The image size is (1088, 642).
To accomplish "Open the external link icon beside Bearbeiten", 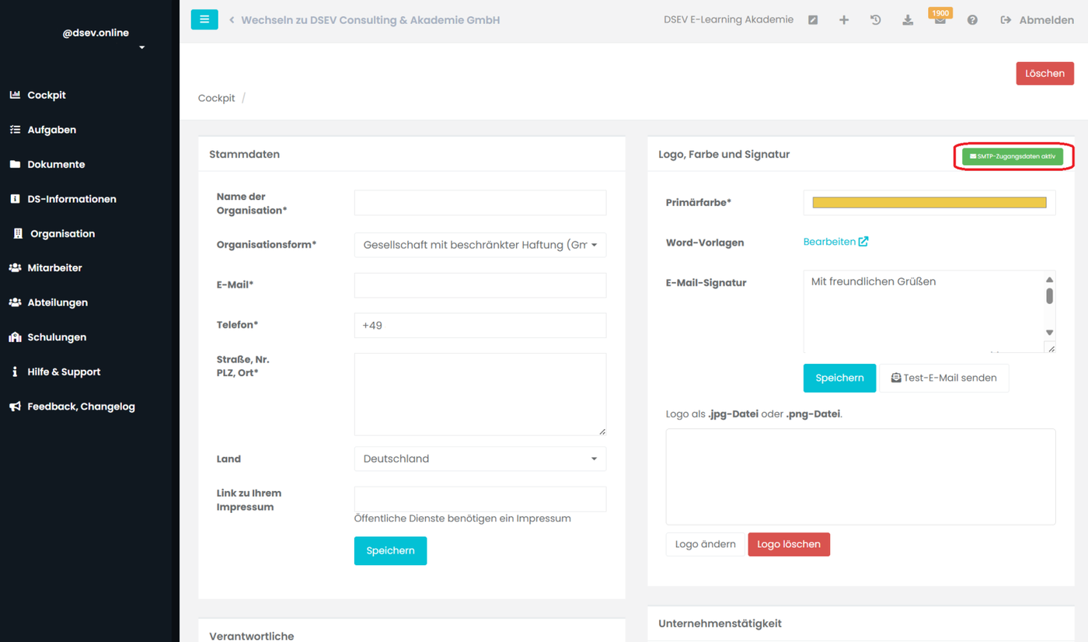I will (863, 242).
